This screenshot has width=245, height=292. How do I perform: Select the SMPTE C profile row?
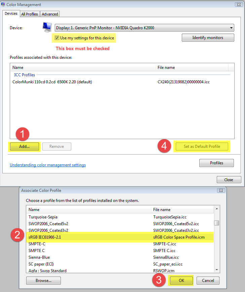click(120, 251)
